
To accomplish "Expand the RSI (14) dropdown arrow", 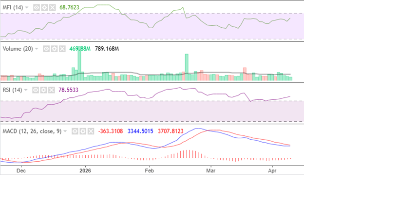I will (x=26, y=90).
